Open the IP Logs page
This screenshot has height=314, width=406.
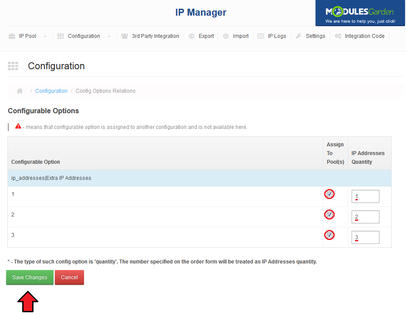pyautogui.click(x=277, y=36)
